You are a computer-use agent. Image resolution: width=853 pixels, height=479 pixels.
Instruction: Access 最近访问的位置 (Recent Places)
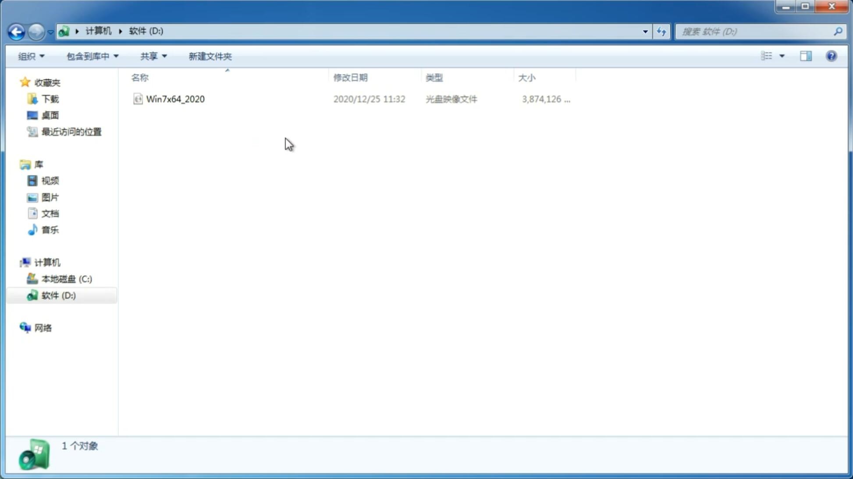coord(71,132)
